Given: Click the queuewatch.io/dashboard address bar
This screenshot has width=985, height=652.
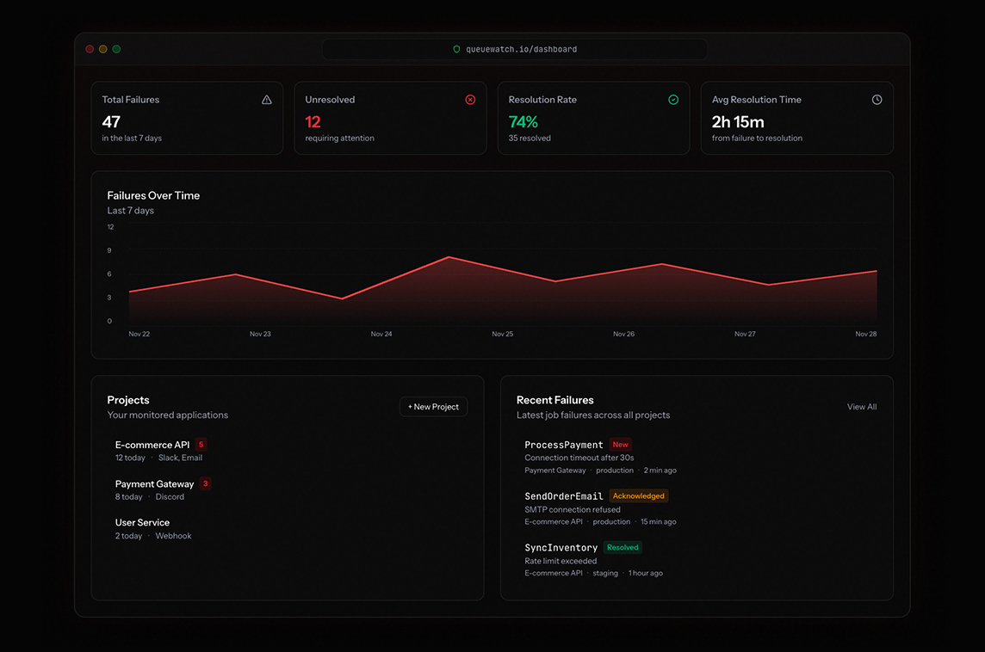Looking at the screenshot, I should (x=515, y=49).
